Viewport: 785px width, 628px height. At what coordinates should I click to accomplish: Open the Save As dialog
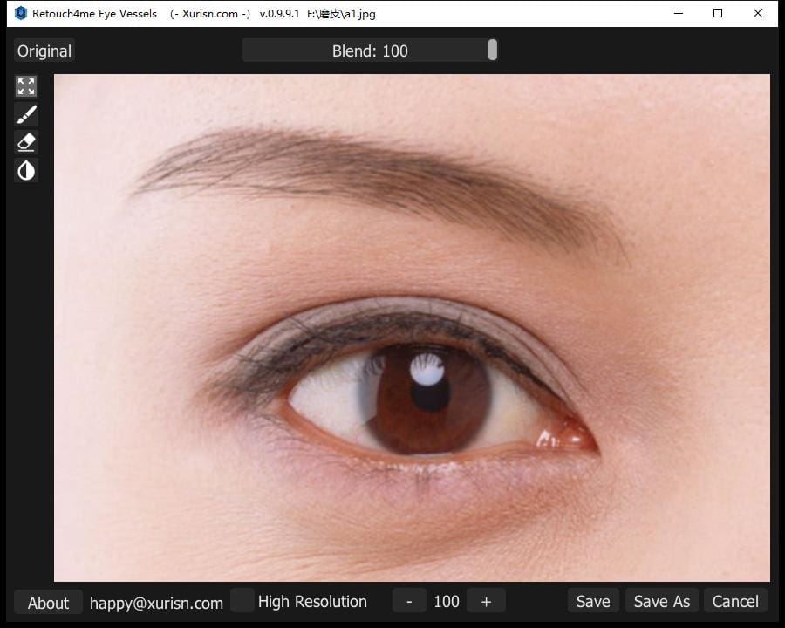[661, 601]
